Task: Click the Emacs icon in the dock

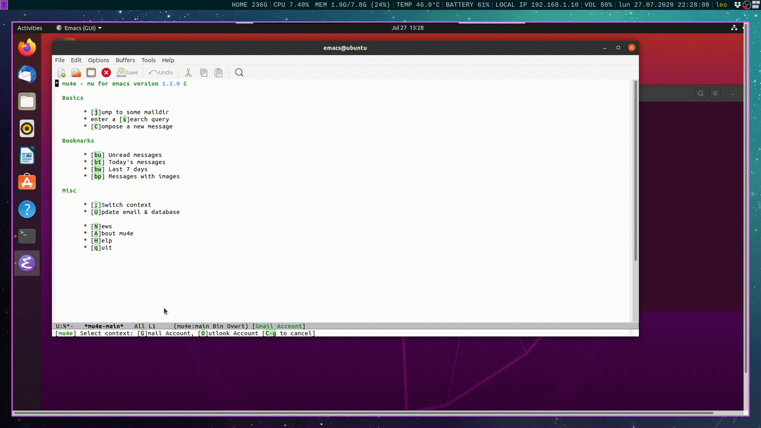Action: (27, 263)
